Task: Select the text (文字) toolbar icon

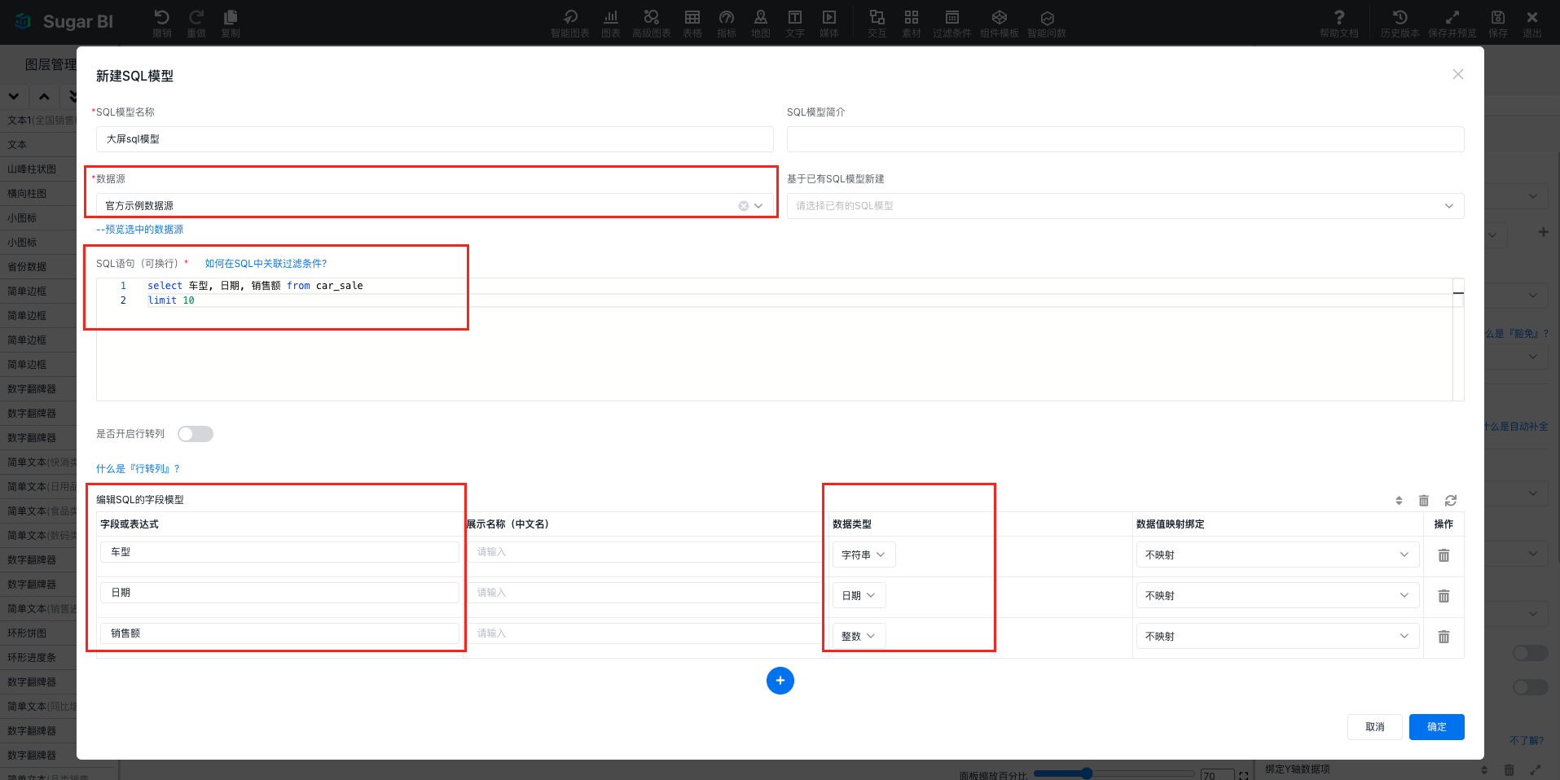Action: [795, 23]
